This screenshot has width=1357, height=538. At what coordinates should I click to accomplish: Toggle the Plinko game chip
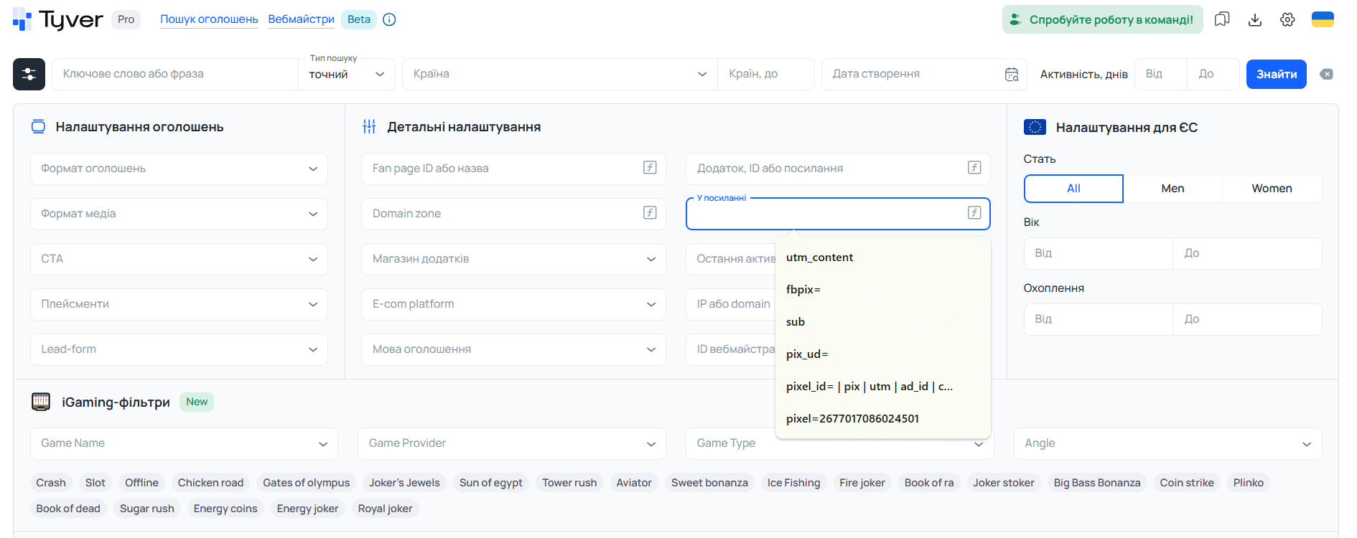point(1248,483)
